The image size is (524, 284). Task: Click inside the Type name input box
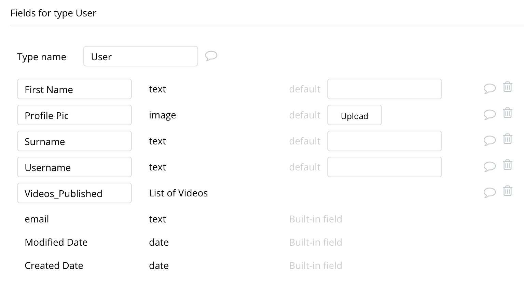tap(140, 56)
